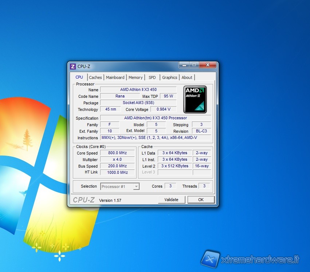Click the CPU-Z icon in the title bar

coord(73,67)
